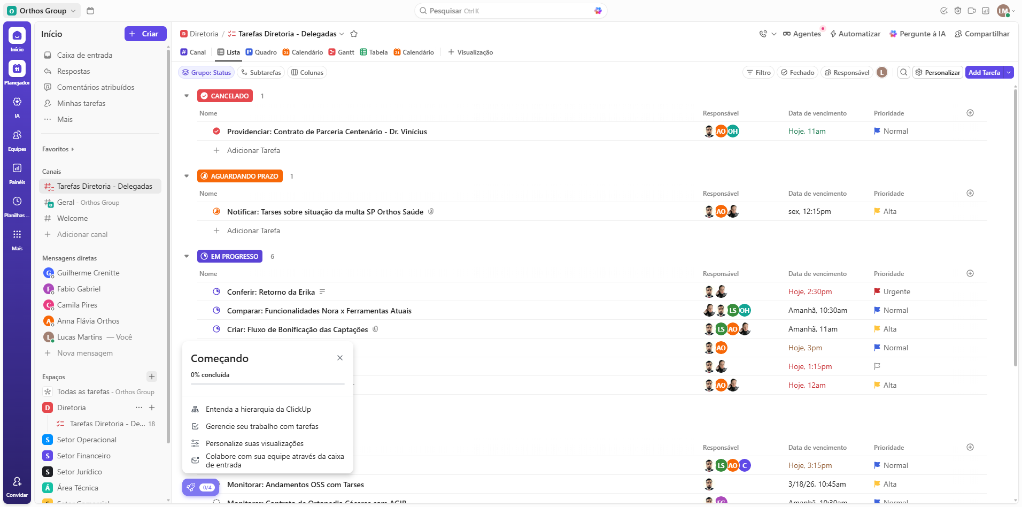This screenshot has width=1022, height=507.
Task: Click the Urgente priority flag
Action: (877, 292)
